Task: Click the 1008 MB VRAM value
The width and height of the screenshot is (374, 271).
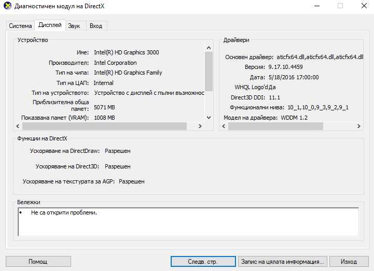Action: click(104, 118)
